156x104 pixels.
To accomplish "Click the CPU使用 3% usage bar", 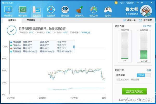I will [125, 46].
